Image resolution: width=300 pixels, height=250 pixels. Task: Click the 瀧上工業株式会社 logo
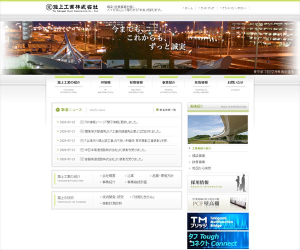pos(72,8)
